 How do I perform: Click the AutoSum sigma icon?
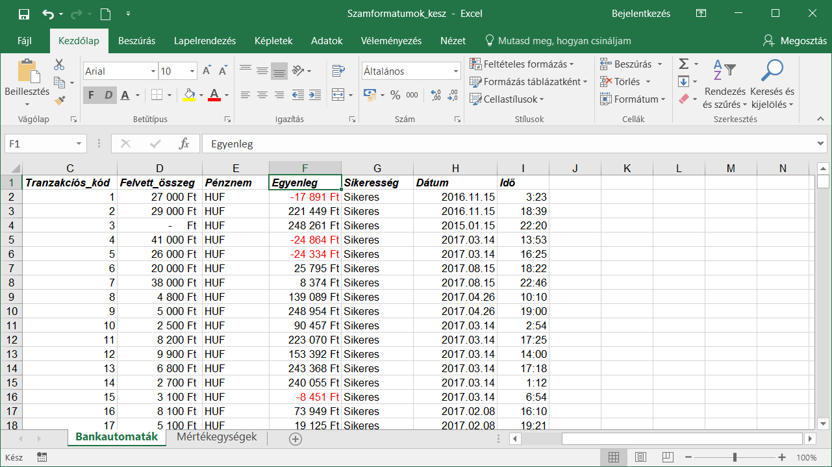pyautogui.click(x=683, y=64)
